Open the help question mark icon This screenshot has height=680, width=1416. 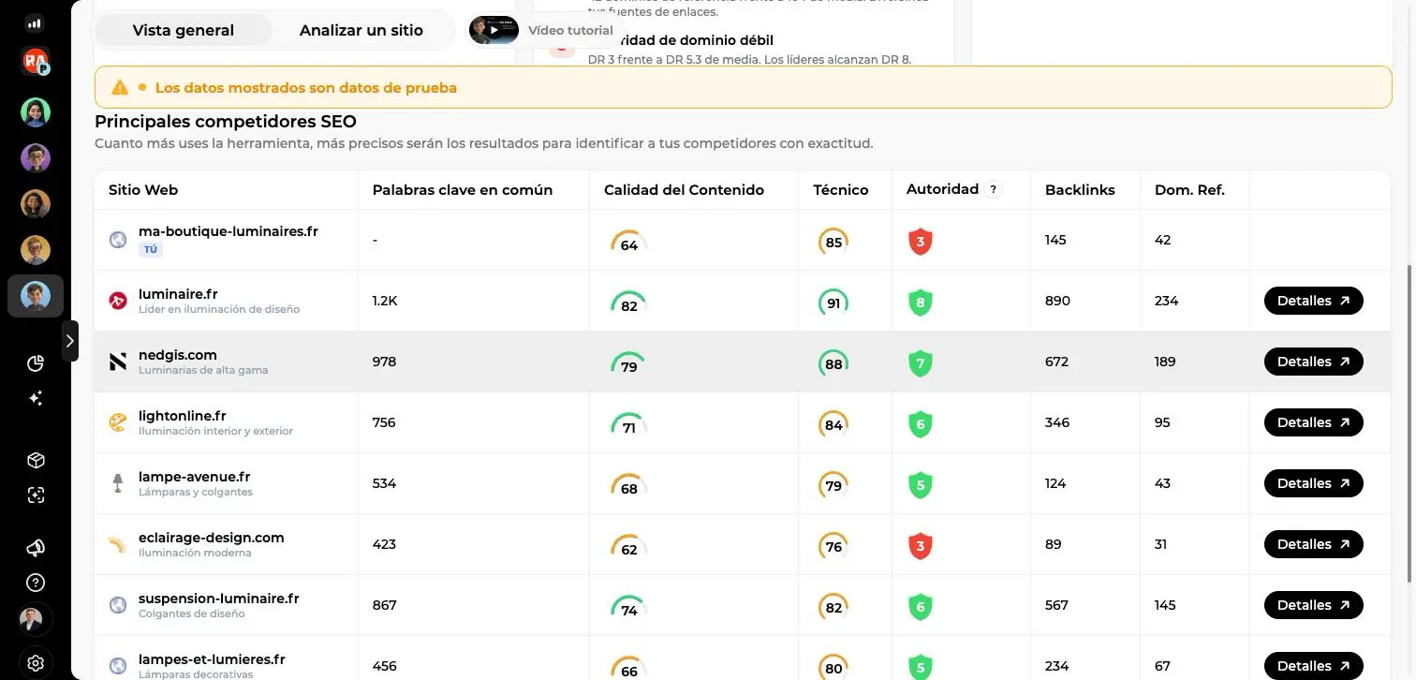(x=36, y=583)
